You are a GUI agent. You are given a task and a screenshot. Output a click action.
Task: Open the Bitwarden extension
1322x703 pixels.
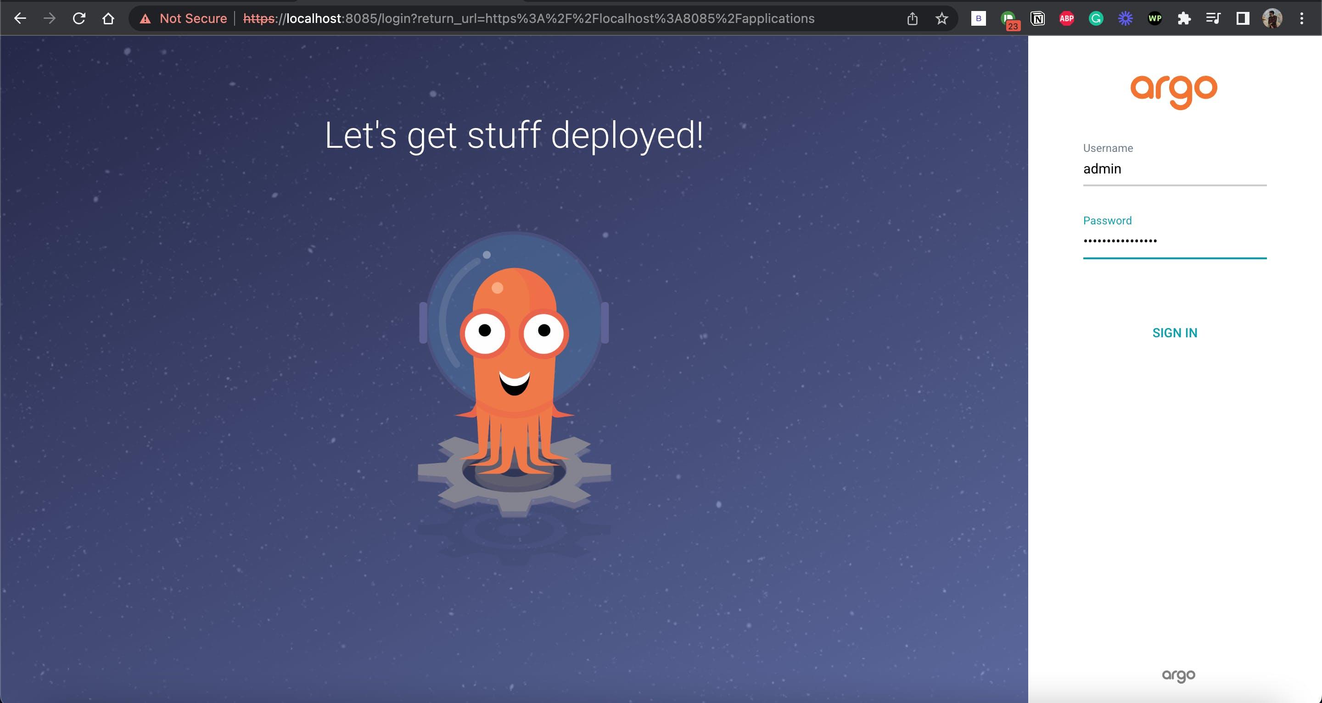click(978, 18)
